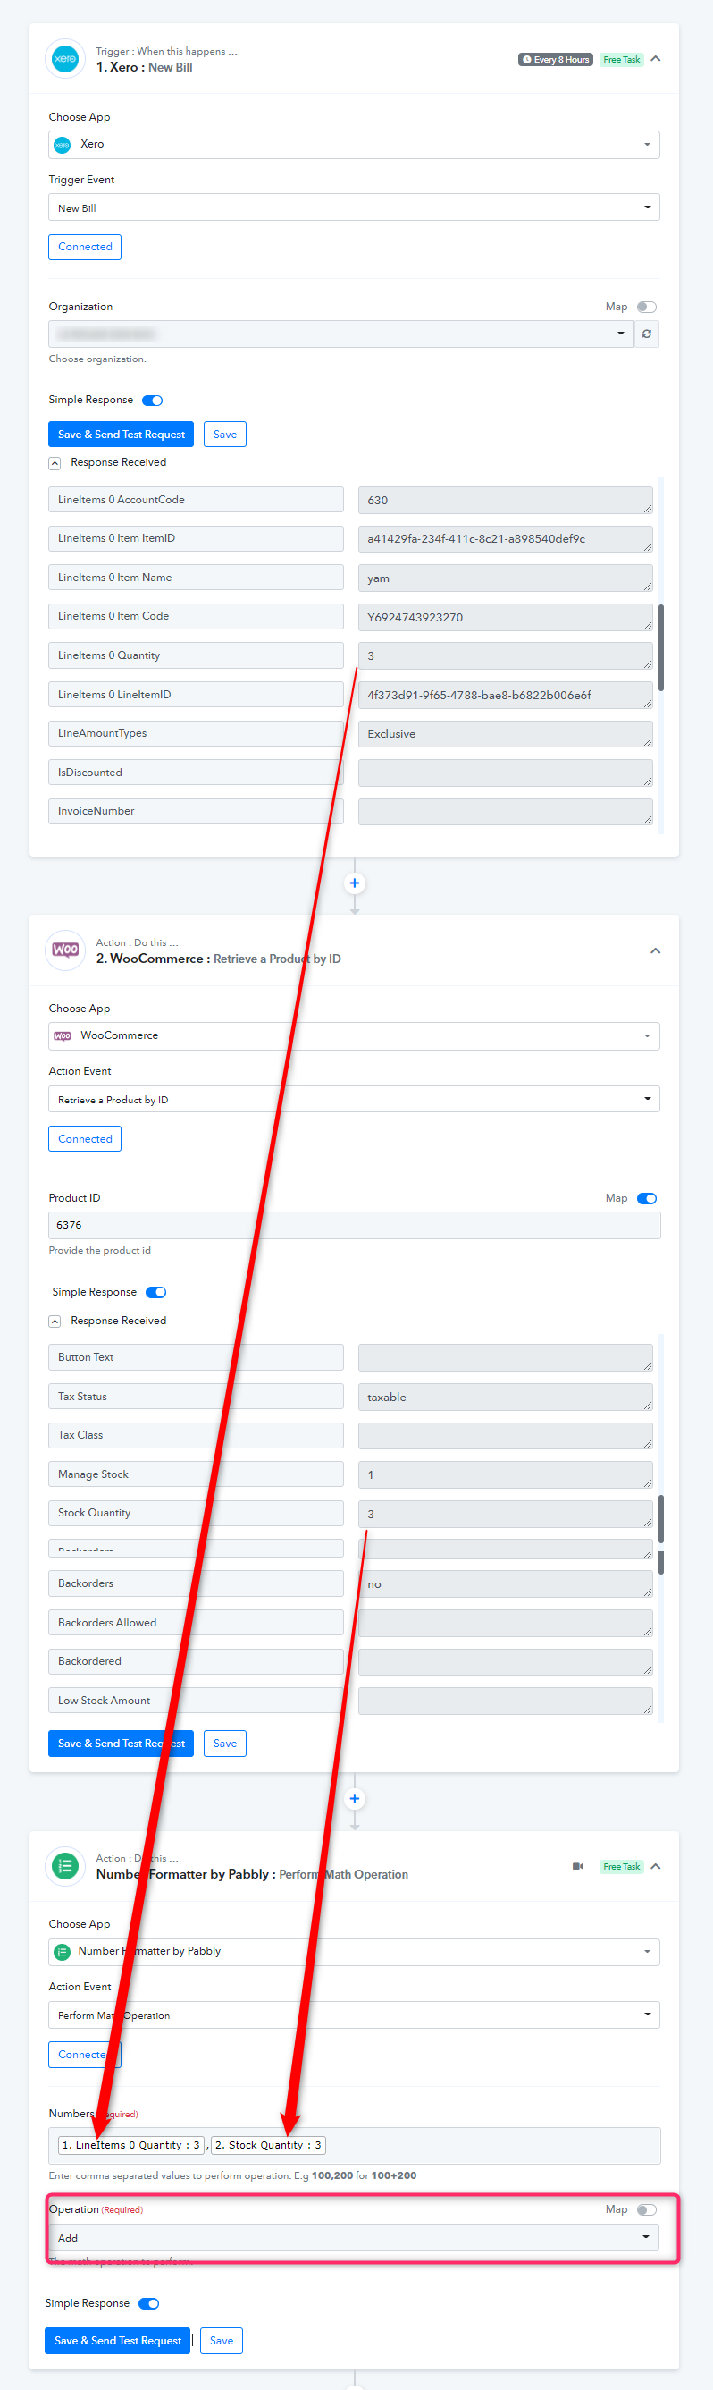Add step after WooCommerce action
713x2390 pixels.
pyautogui.click(x=354, y=1798)
